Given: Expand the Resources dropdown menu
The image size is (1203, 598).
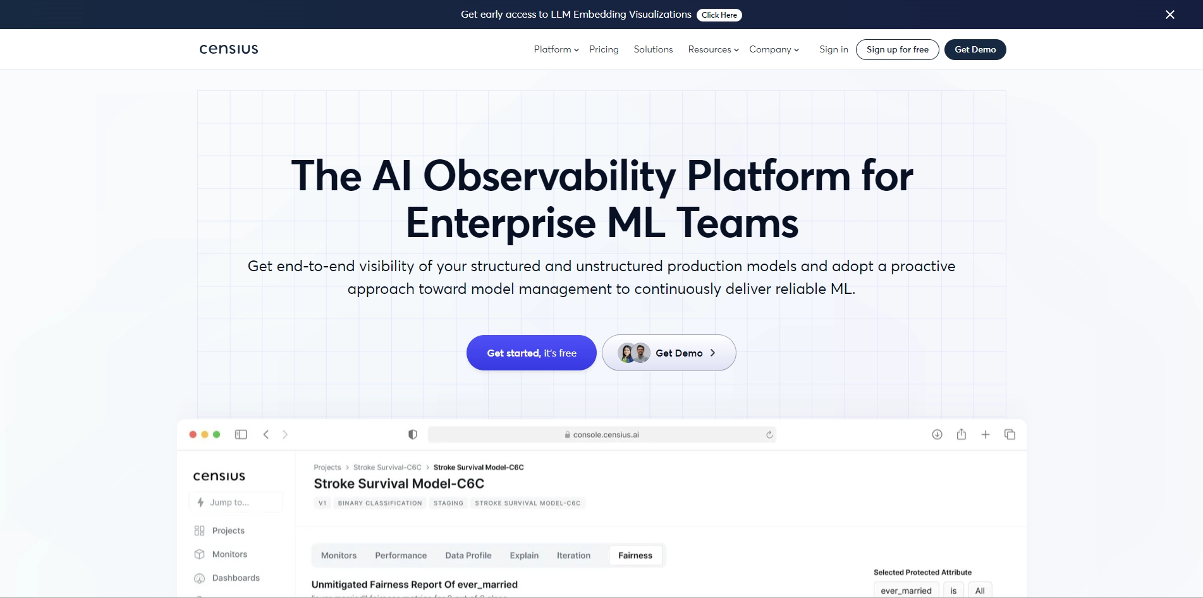Looking at the screenshot, I should [x=713, y=49].
